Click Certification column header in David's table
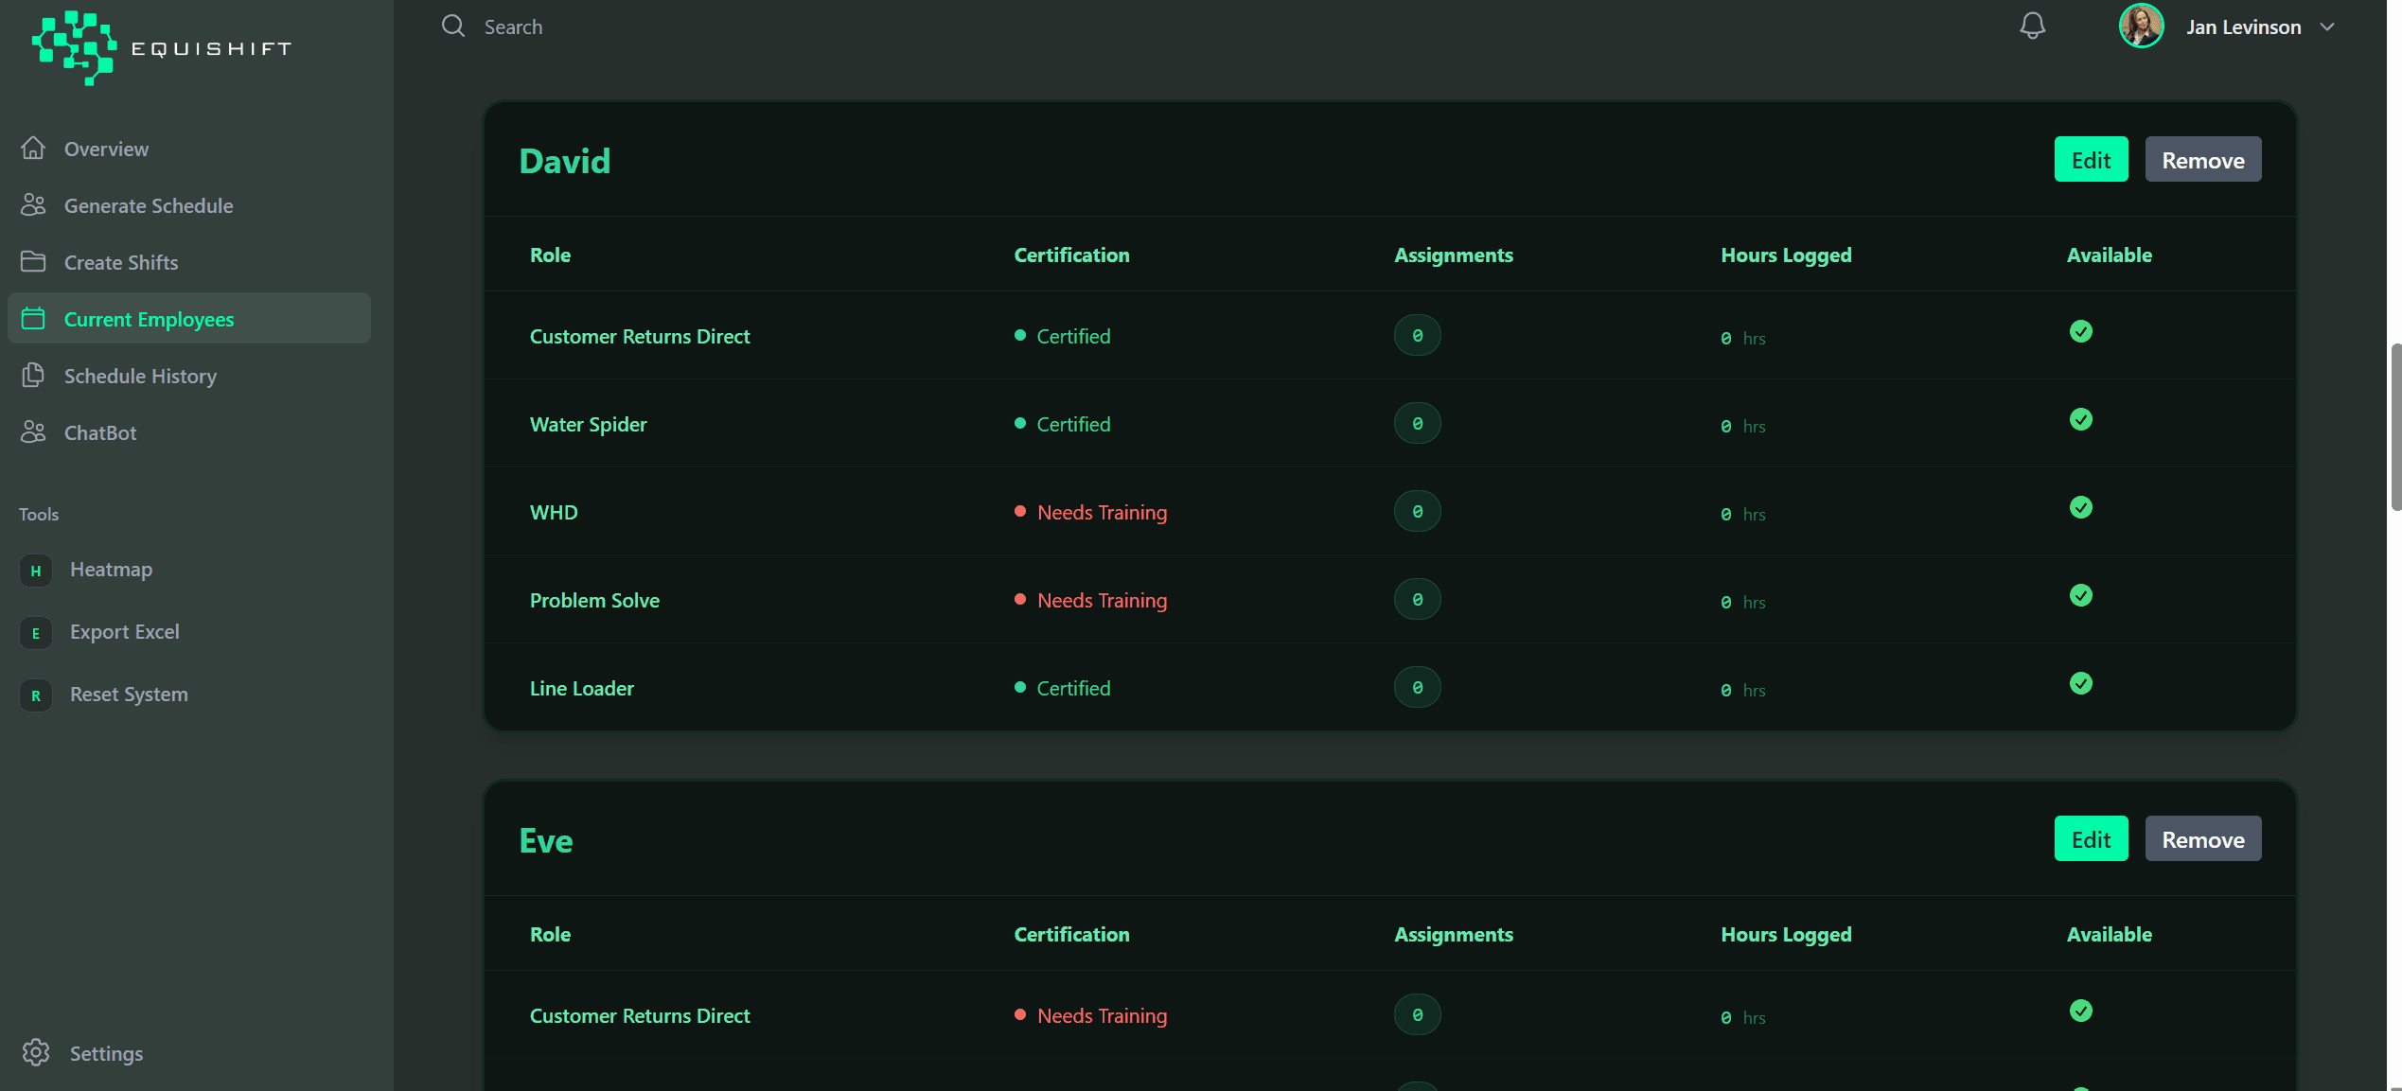The image size is (2402, 1091). (1071, 255)
